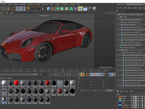Click the viewport maximize toggle icon
Screen dimensions: 145x109
coord(114,13)
